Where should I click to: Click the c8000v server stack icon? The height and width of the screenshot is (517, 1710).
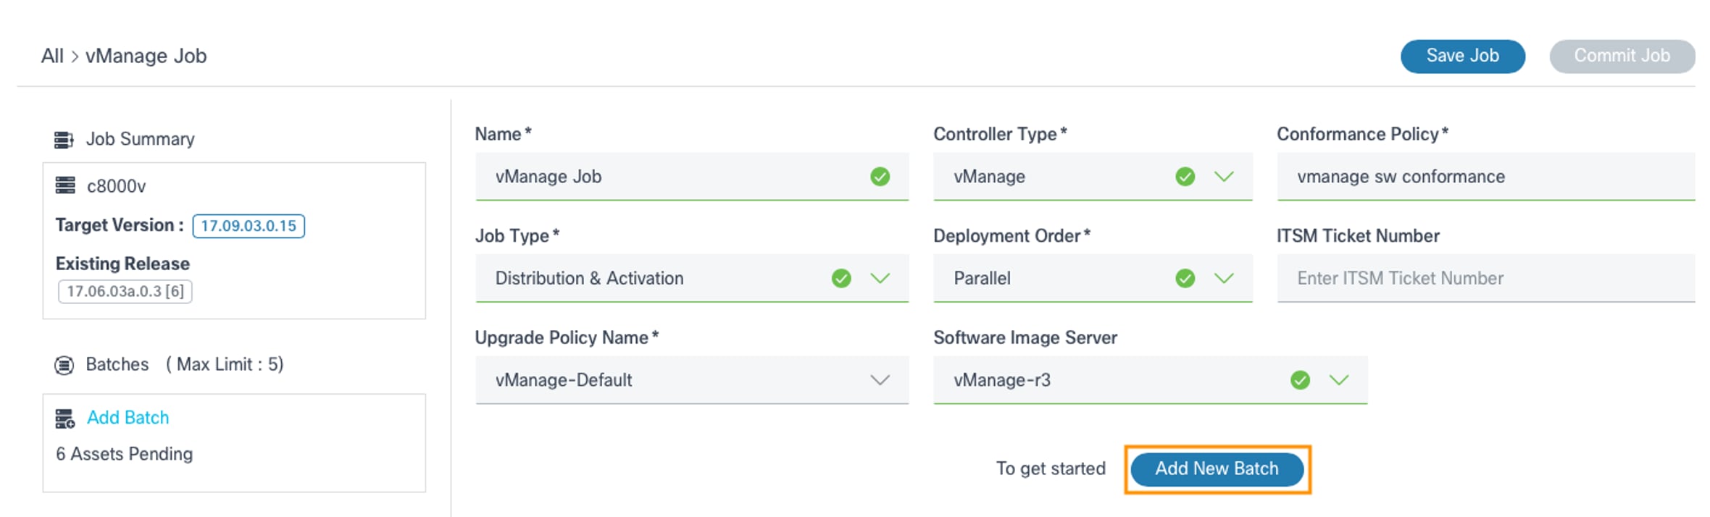(x=65, y=186)
